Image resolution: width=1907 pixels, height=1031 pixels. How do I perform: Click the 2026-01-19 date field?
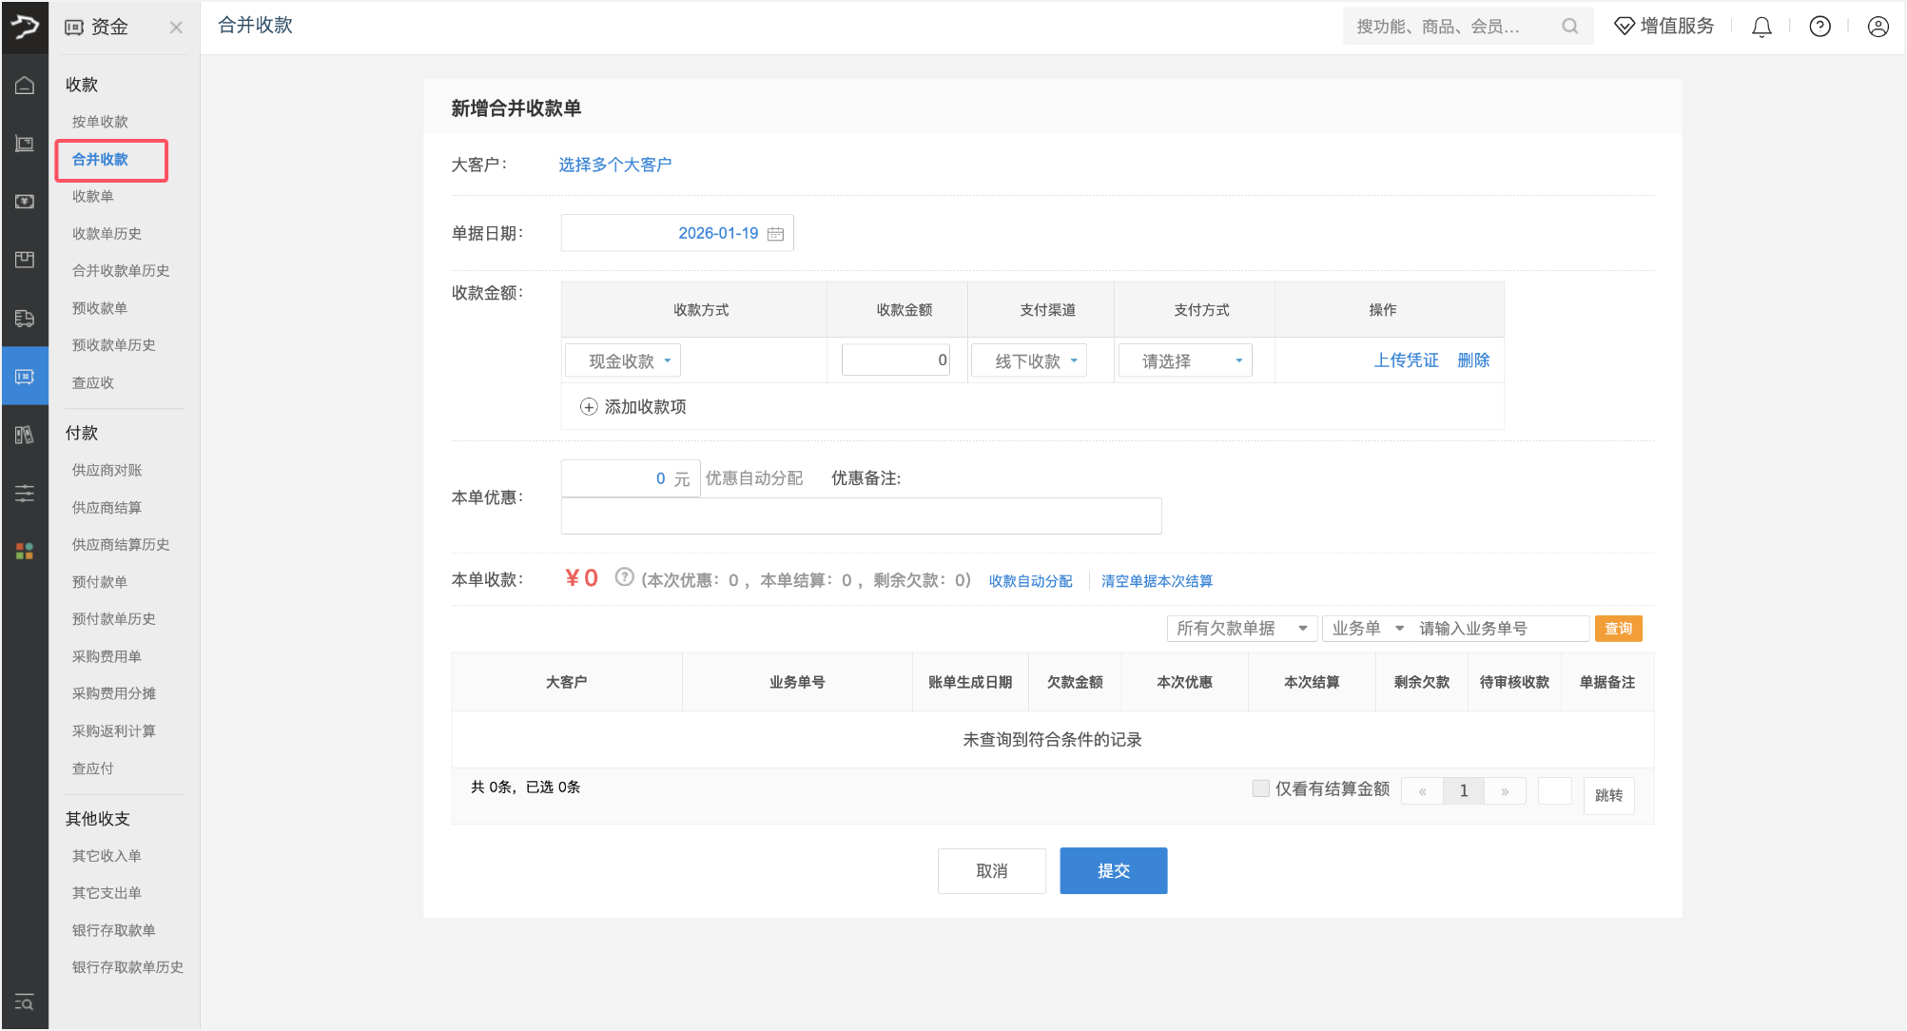click(x=676, y=232)
